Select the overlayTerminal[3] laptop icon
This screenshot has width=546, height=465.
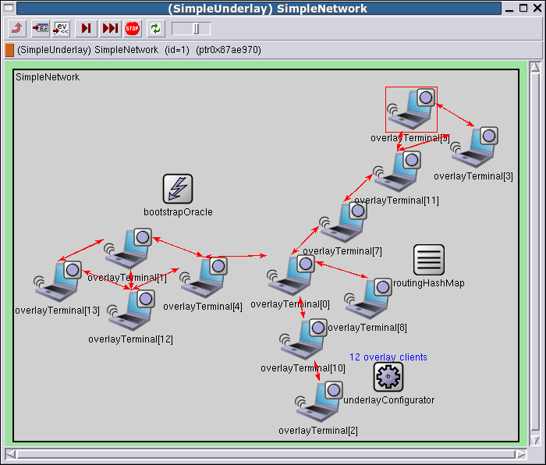coord(475,147)
